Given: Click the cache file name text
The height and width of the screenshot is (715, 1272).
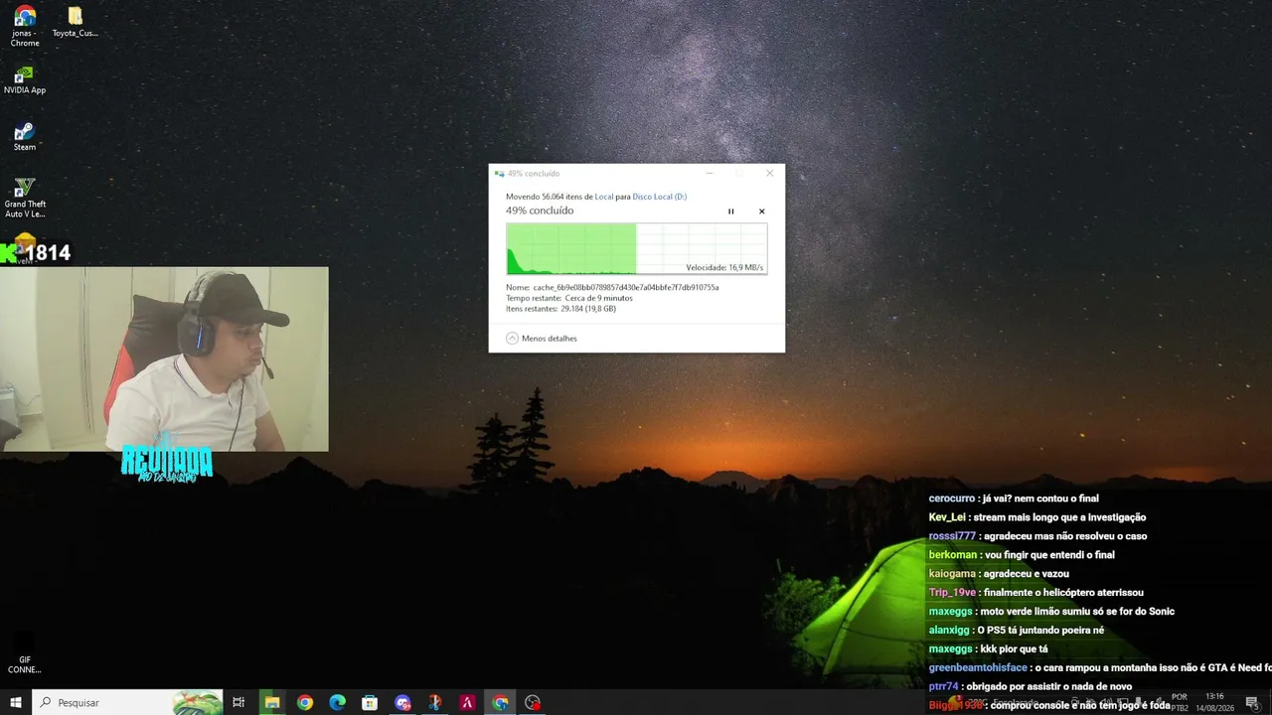Looking at the screenshot, I should [626, 287].
